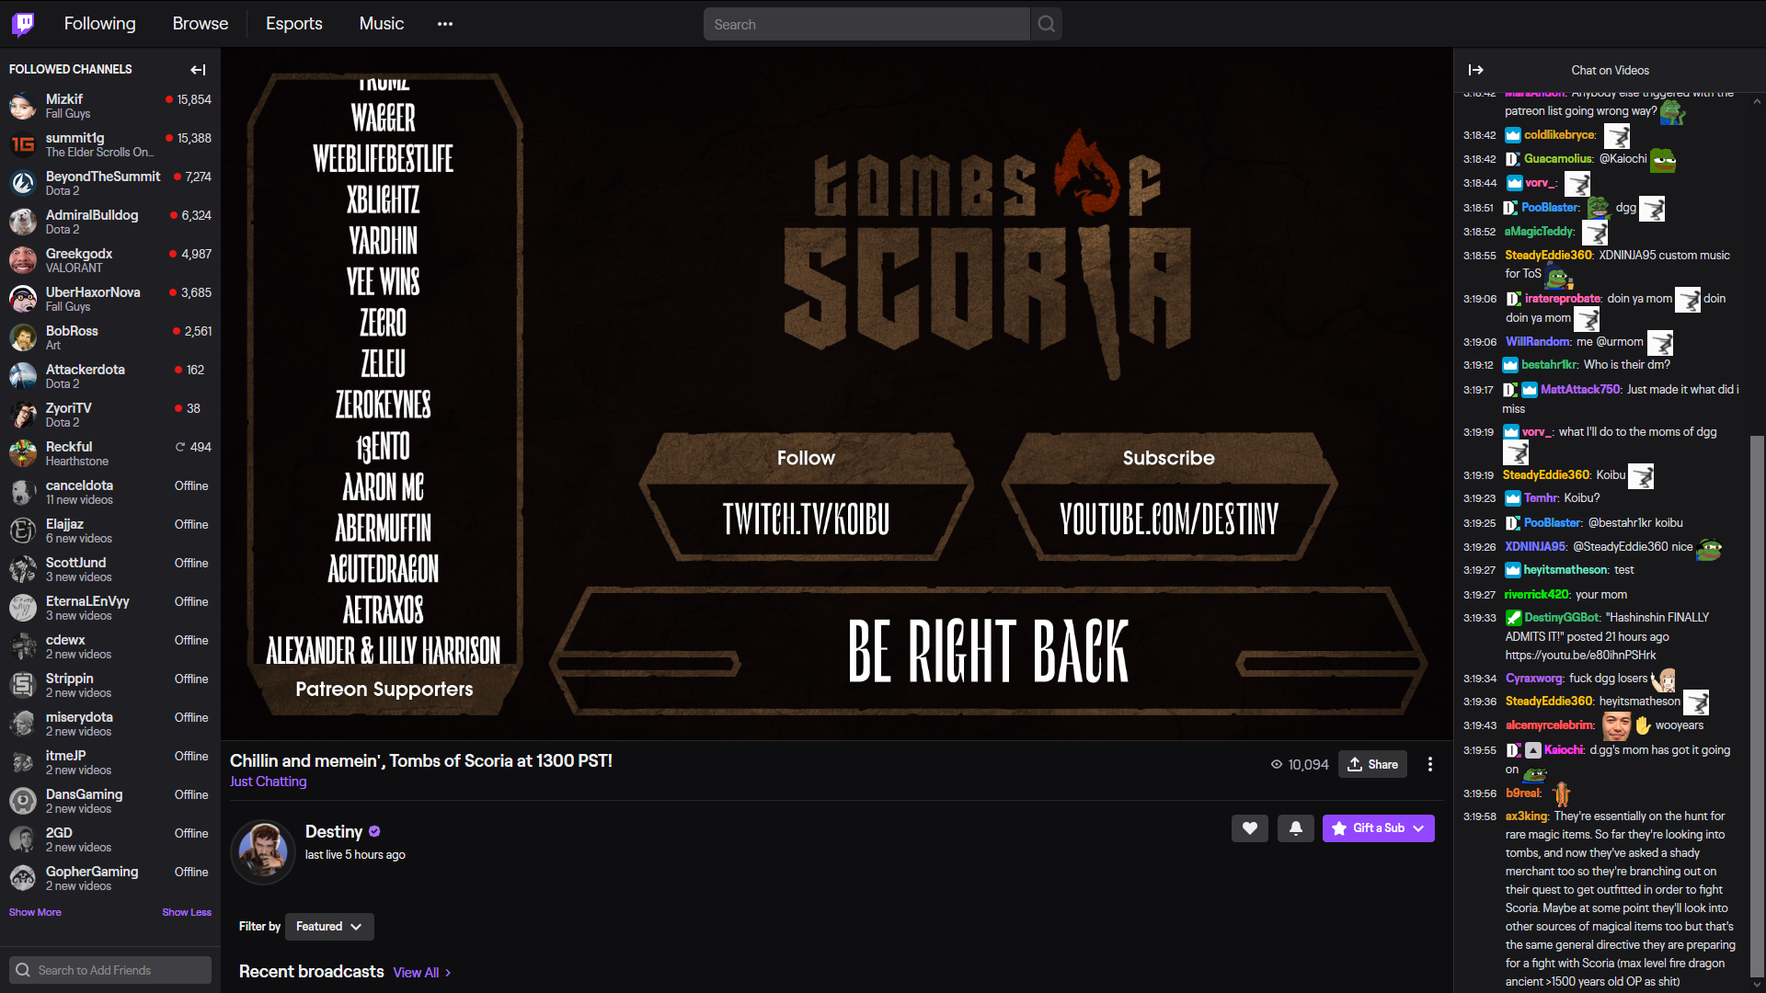Go to the Following tab

(x=99, y=24)
